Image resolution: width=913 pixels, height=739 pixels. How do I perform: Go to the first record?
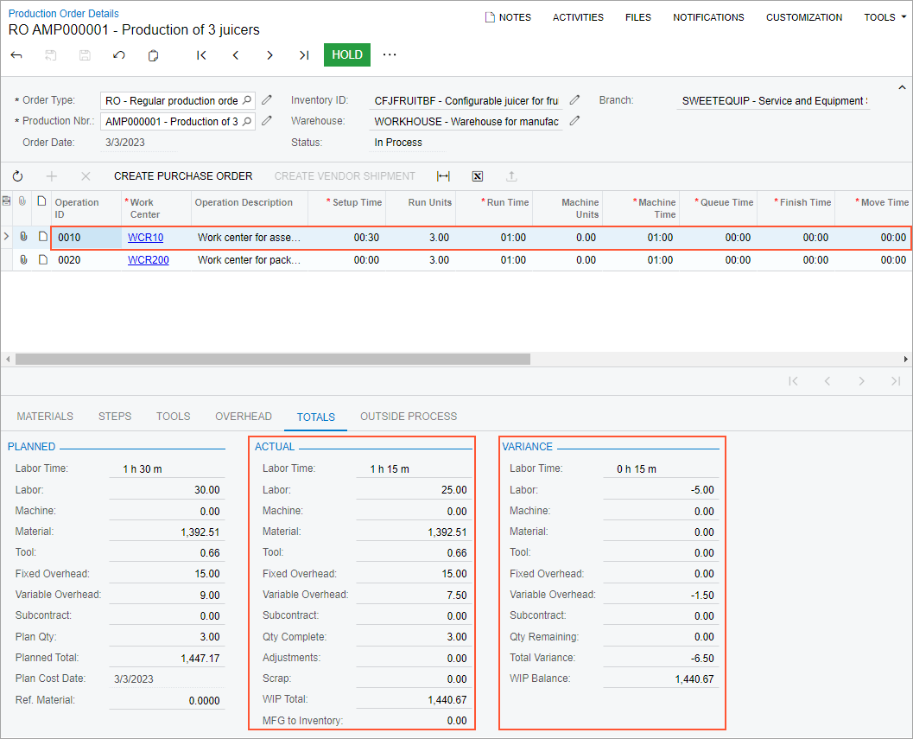201,55
